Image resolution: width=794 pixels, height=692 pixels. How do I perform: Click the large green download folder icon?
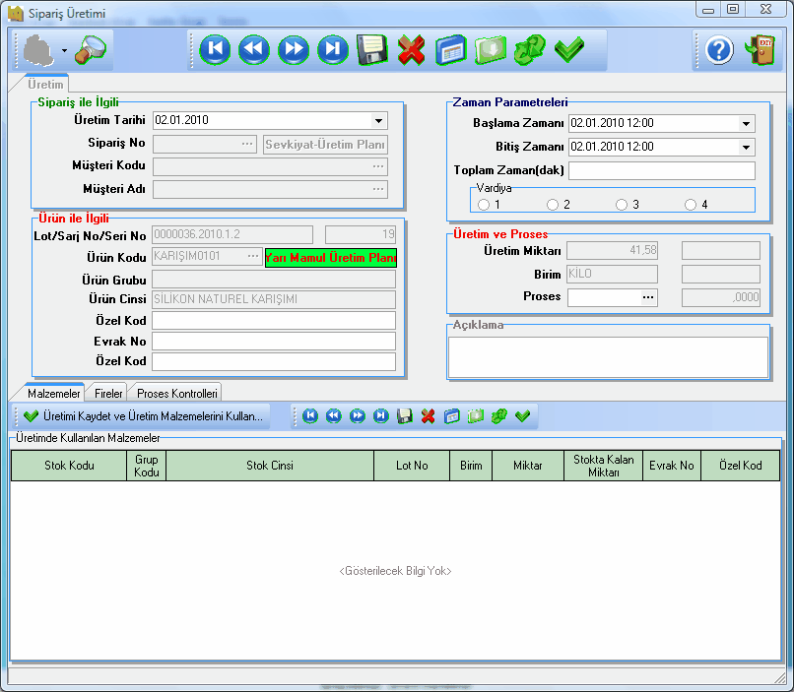[491, 49]
